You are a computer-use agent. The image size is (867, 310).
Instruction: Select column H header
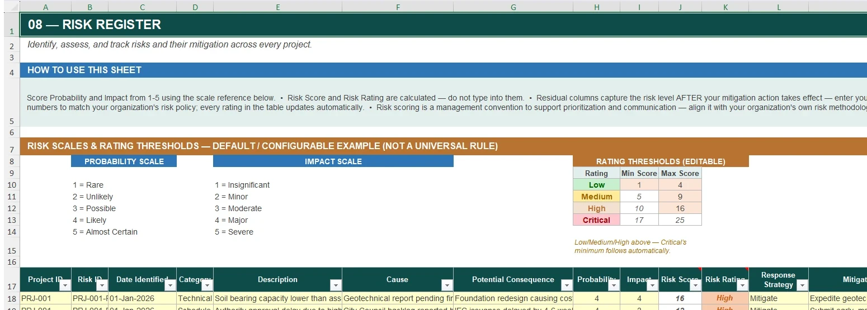coord(597,7)
